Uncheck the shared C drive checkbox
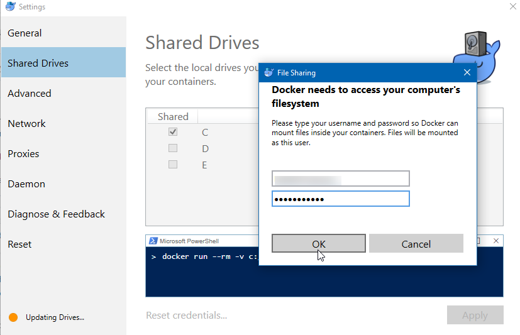The image size is (520, 335). pyautogui.click(x=173, y=131)
